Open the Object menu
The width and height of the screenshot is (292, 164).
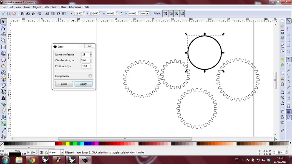pyautogui.click(x=37, y=7)
